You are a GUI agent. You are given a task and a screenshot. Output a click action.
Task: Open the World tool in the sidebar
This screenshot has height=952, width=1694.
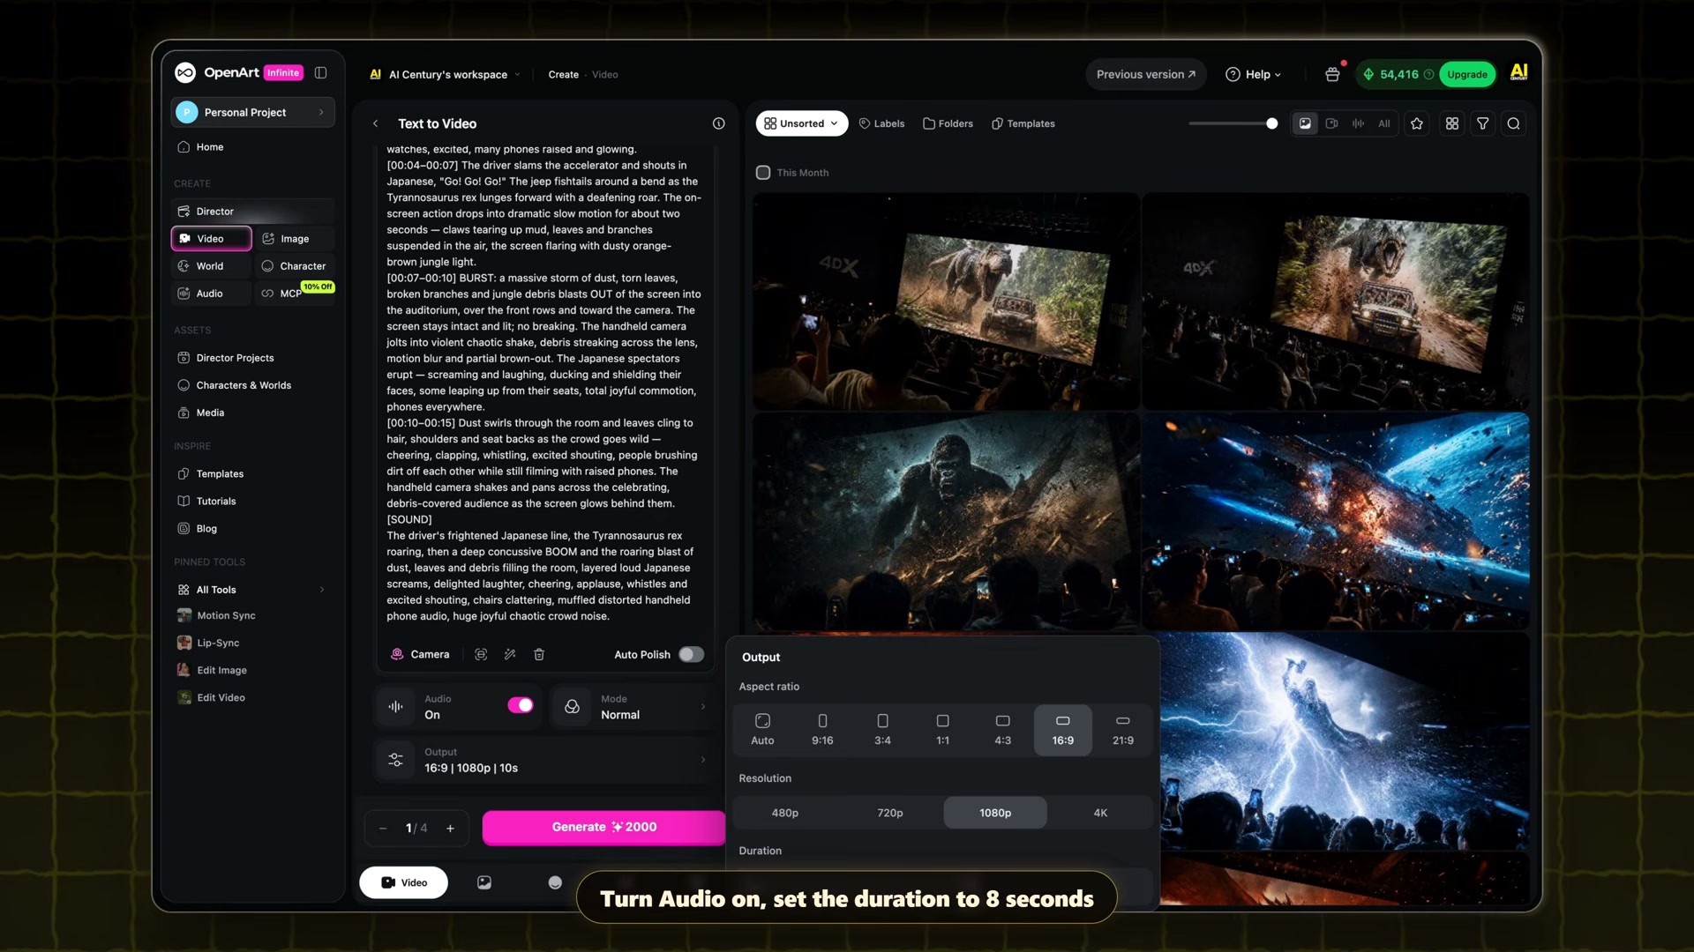coord(211,266)
